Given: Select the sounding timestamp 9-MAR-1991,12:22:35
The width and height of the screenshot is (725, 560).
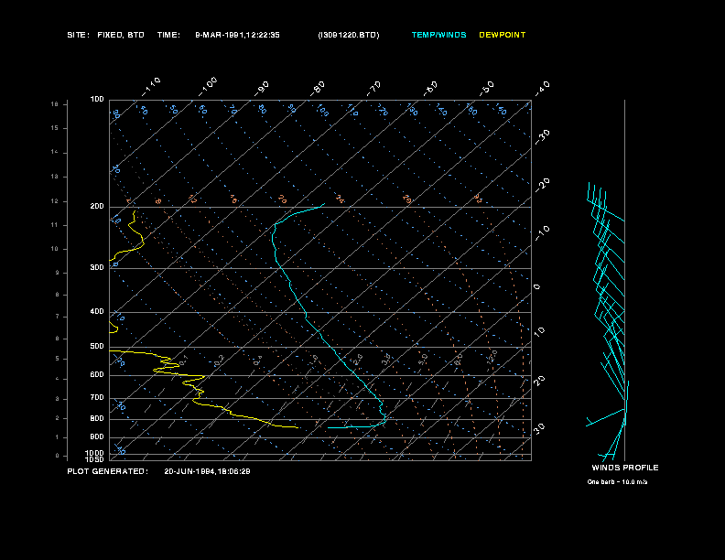Looking at the screenshot, I should point(237,35).
